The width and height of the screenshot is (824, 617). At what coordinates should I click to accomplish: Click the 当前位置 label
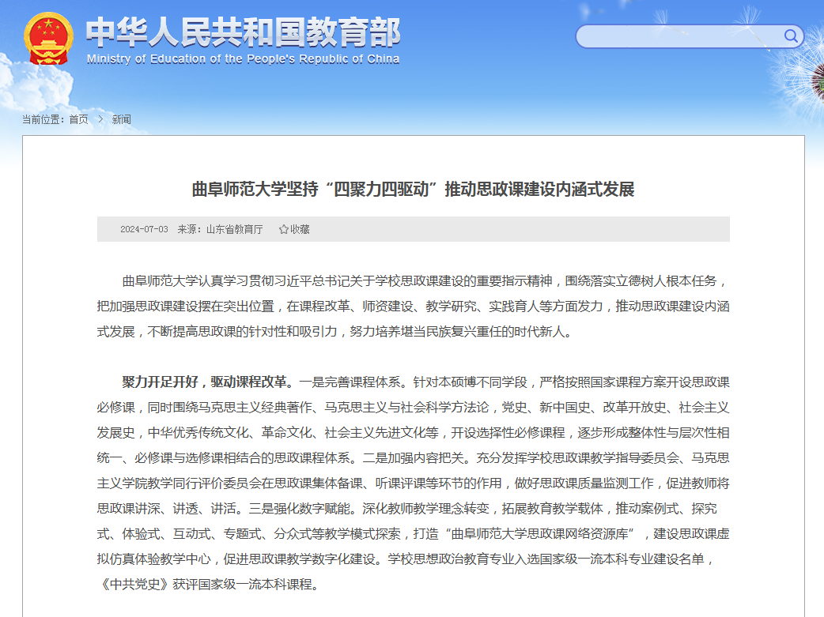(x=43, y=119)
